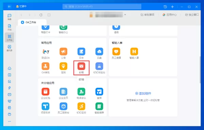The image size is (204, 130).
Task: Open the calendar icon in left sidebar
Action: (x=10, y=75)
